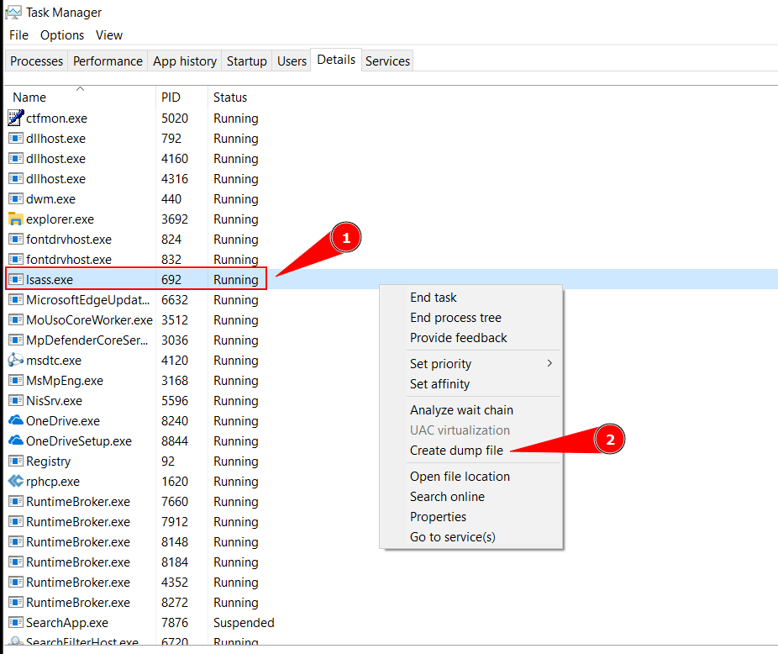Sort by the Status column header
The image size is (778, 654).
pyautogui.click(x=230, y=98)
